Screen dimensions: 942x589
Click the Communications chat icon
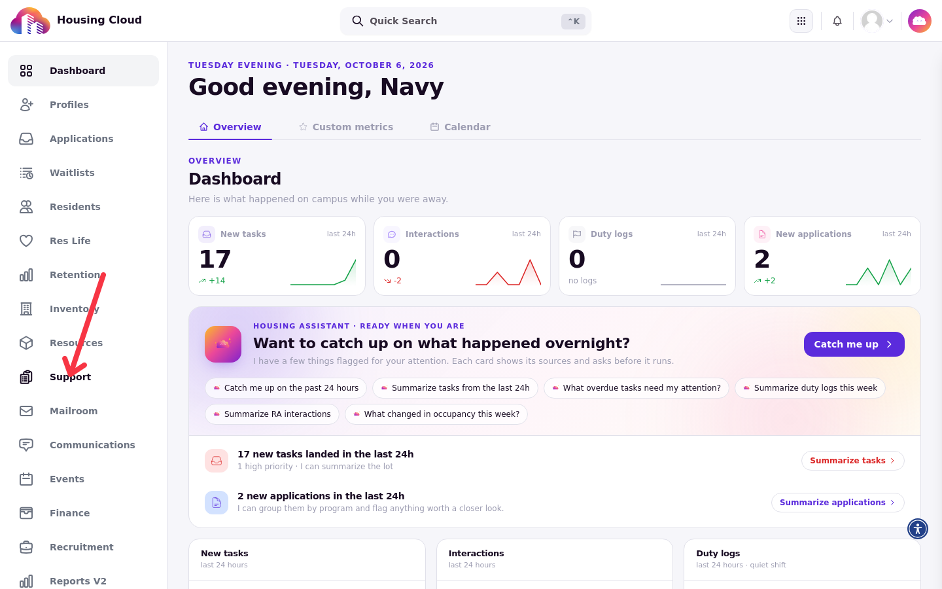(x=26, y=445)
